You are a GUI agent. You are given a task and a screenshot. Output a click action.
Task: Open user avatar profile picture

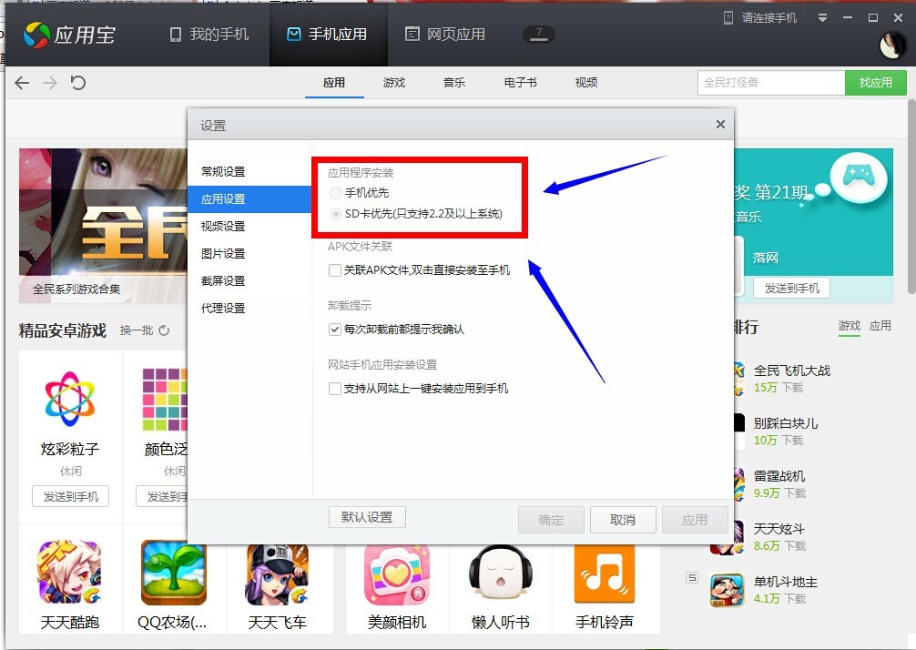(891, 45)
